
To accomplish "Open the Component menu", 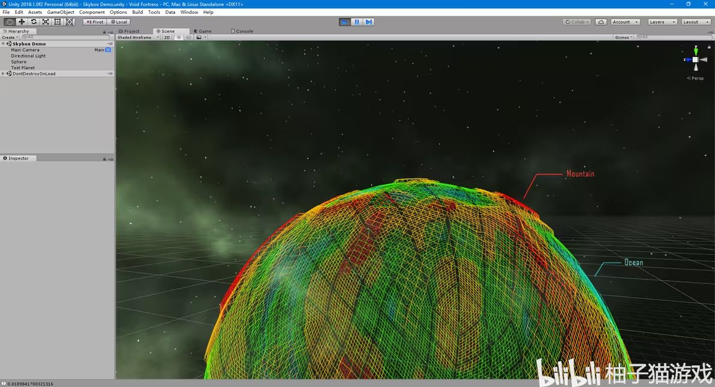I will point(92,13).
